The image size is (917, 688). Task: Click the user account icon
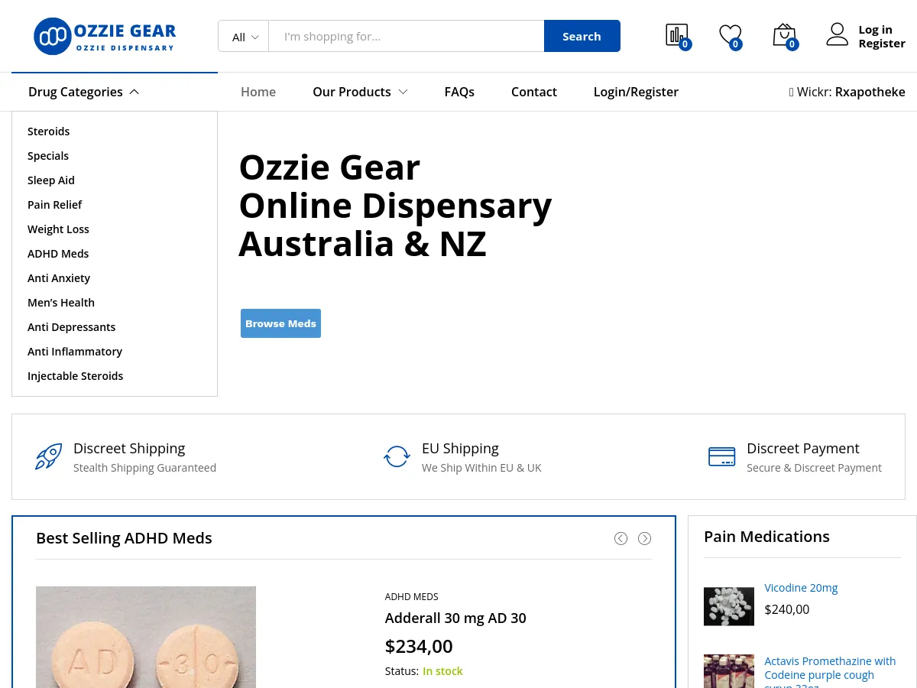837,34
